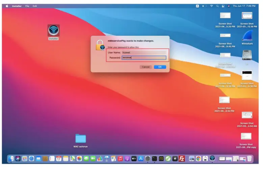The width and height of the screenshot is (263, 169).
Task: Open Music from the Dock
Action: 120,159
